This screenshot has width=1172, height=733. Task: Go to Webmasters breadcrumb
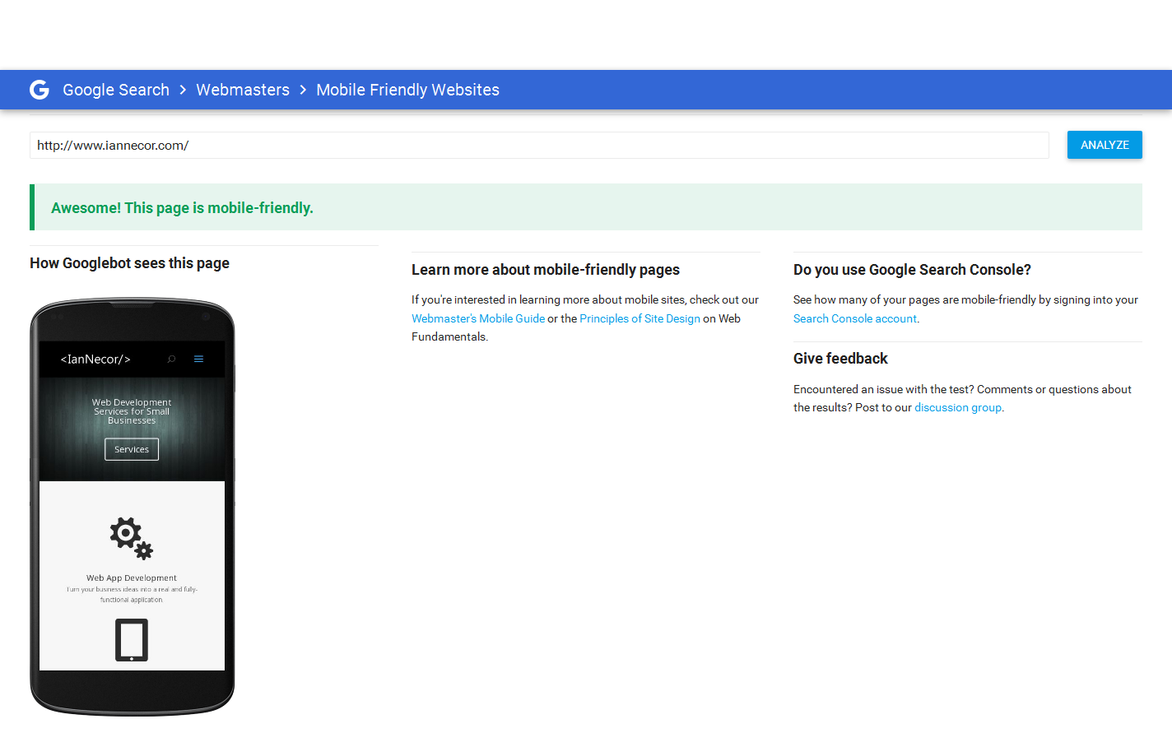[x=243, y=90]
